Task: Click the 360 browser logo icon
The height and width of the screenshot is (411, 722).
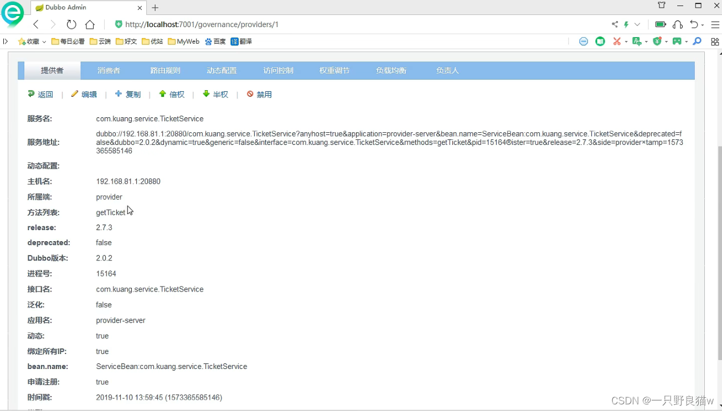Action: coord(12,13)
